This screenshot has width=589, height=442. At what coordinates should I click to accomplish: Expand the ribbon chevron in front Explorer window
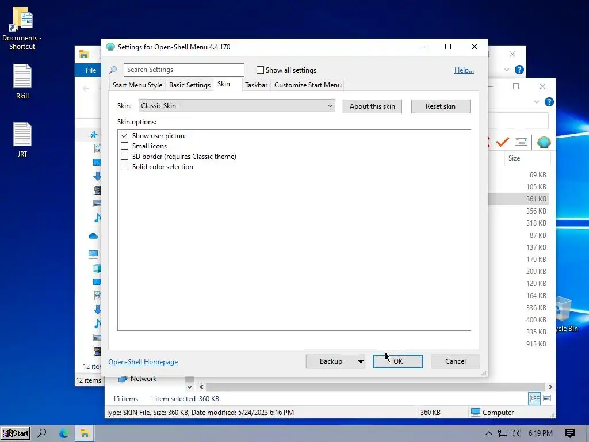tap(537, 102)
